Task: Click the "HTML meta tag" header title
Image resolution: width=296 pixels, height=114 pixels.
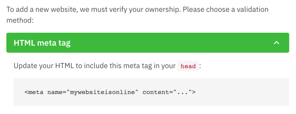Action: coord(42,43)
